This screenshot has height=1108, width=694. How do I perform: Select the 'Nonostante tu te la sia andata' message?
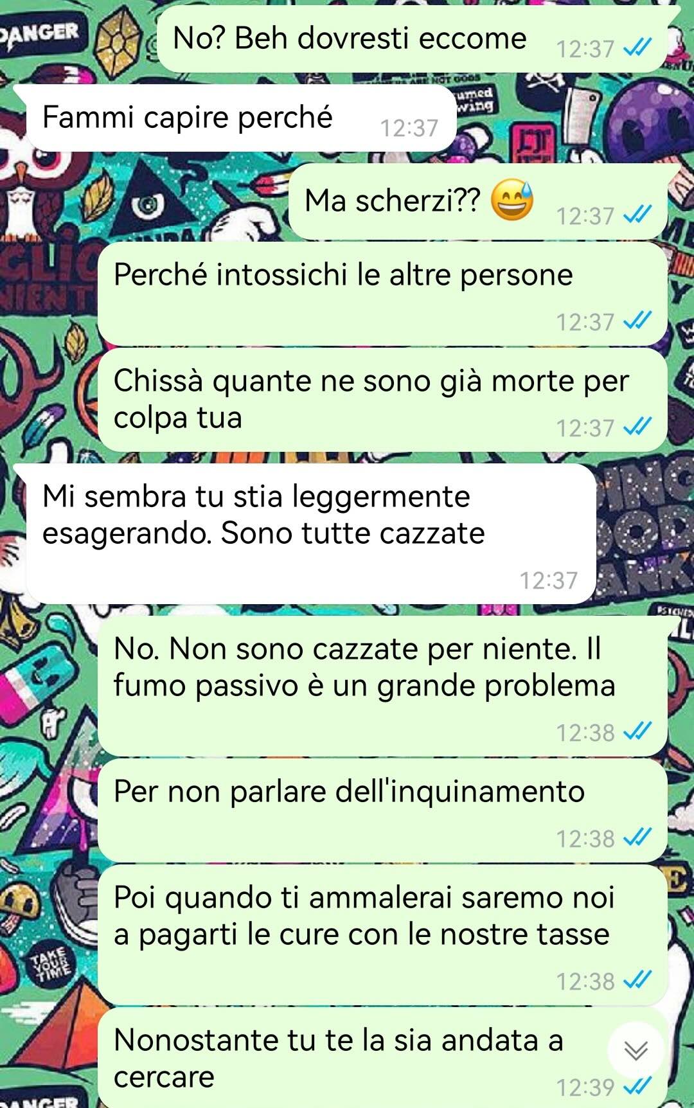[x=382, y=1058]
